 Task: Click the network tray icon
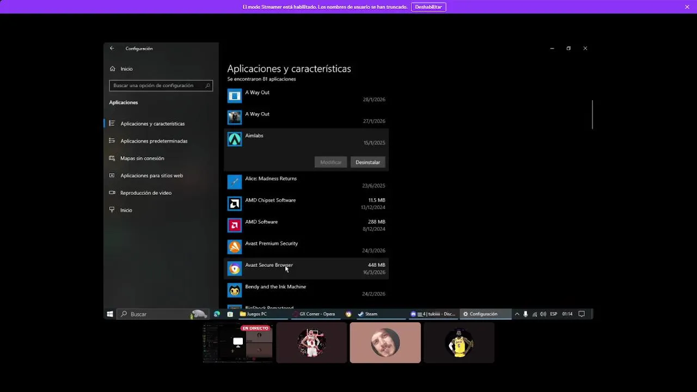(x=535, y=314)
